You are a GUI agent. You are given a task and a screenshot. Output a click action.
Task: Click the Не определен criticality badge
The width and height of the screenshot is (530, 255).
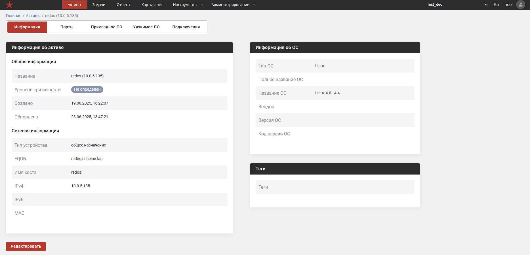(x=87, y=90)
